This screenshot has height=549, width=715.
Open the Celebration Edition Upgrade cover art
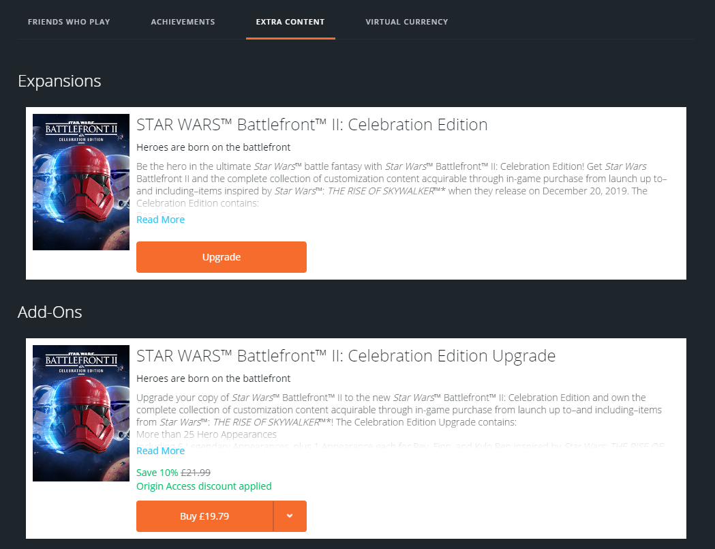point(81,413)
